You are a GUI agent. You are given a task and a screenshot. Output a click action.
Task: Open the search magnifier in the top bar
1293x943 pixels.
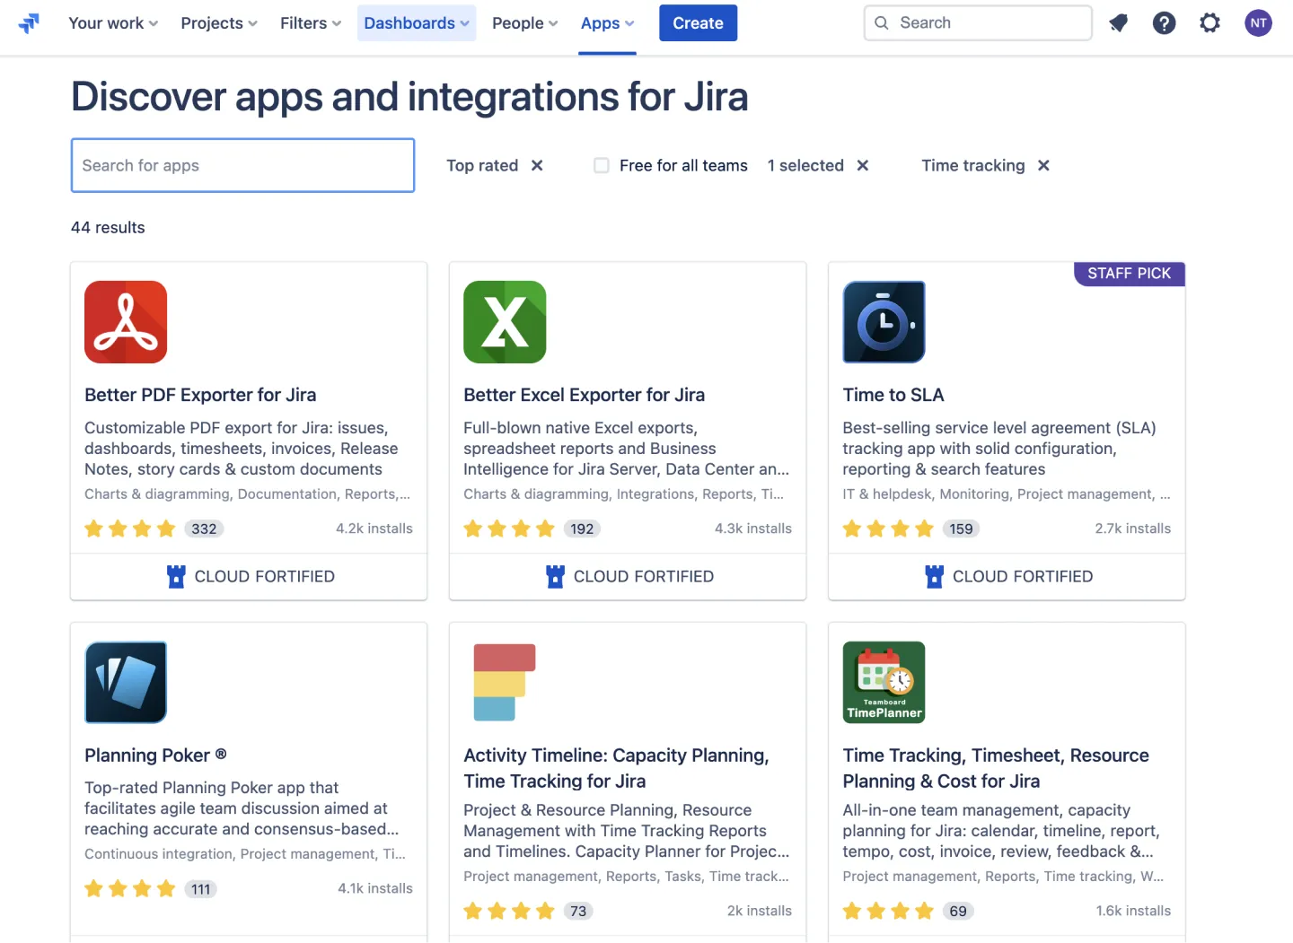pyautogui.click(x=882, y=22)
